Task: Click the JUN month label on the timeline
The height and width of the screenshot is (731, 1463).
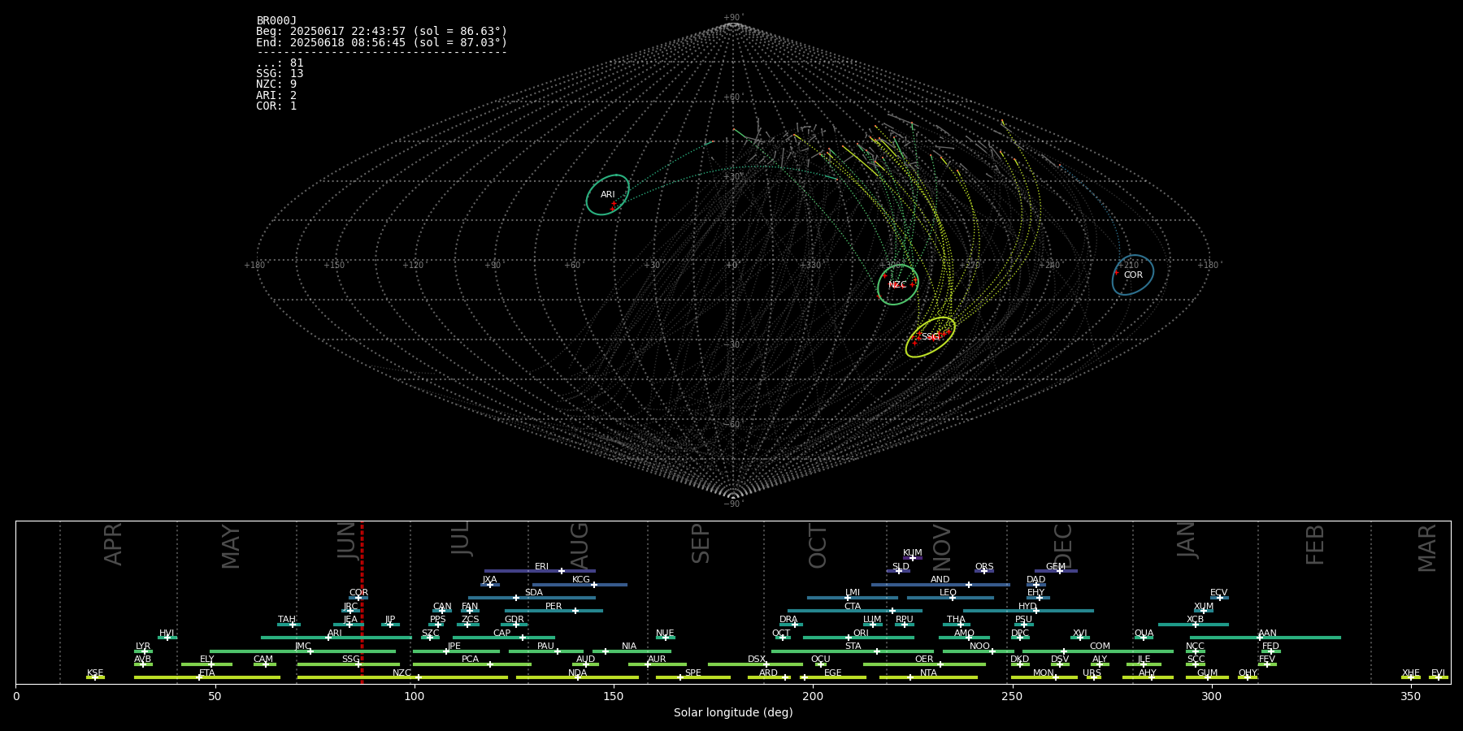Action: point(348,539)
